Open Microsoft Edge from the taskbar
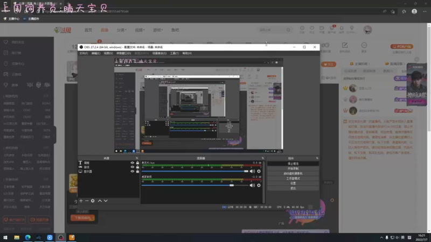The width and height of the screenshot is (431, 242). [28, 237]
